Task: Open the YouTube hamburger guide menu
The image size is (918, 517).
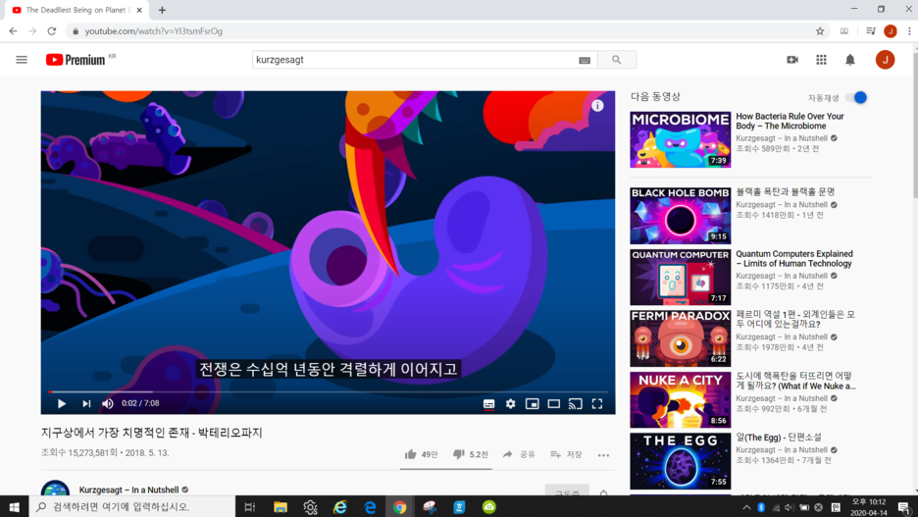Action: pos(22,60)
